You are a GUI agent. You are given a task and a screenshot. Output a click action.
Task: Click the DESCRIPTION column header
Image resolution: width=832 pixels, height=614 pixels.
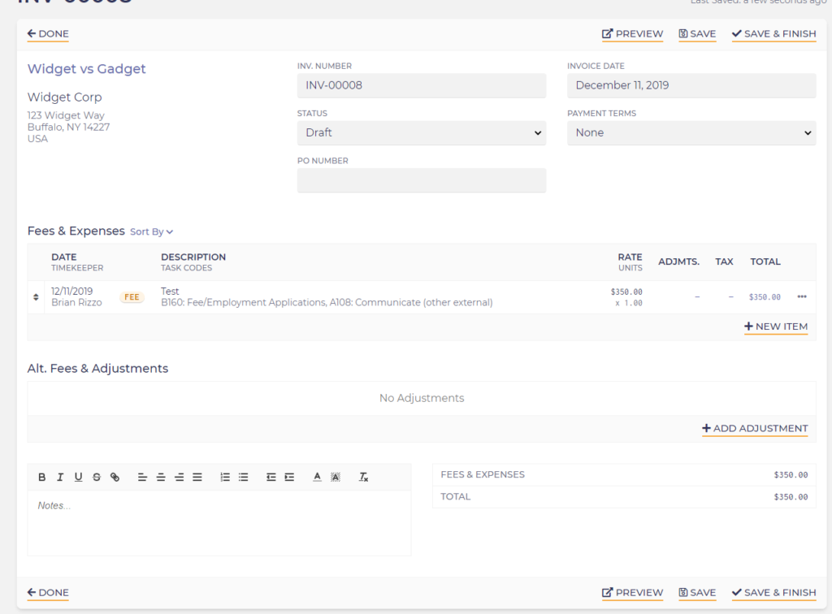[x=193, y=257]
